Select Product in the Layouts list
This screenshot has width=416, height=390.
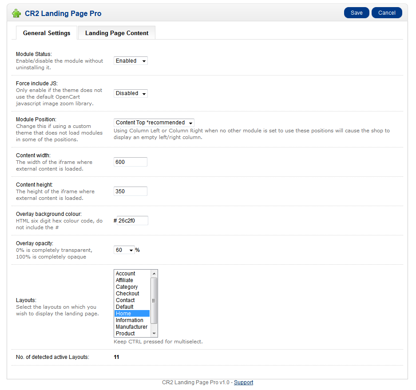(132, 334)
